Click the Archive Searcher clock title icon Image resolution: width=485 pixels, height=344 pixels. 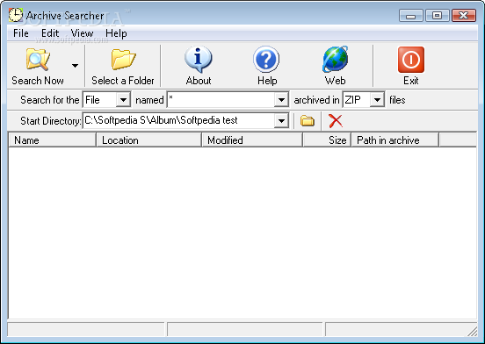pyautogui.click(x=16, y=15)
